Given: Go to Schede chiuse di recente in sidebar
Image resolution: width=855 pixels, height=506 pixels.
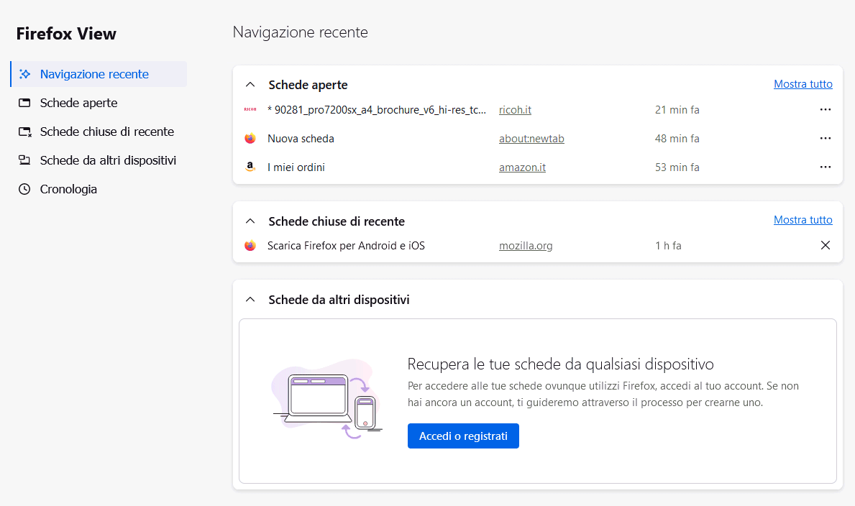Looking at the screenshot, I should click(x=106, y=132).
